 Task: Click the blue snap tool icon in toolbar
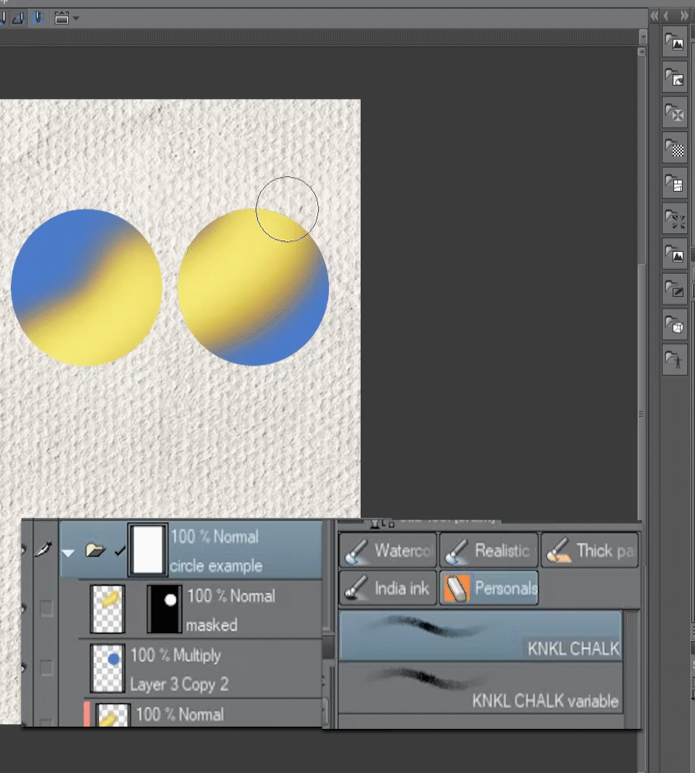[x=37, y=17]
